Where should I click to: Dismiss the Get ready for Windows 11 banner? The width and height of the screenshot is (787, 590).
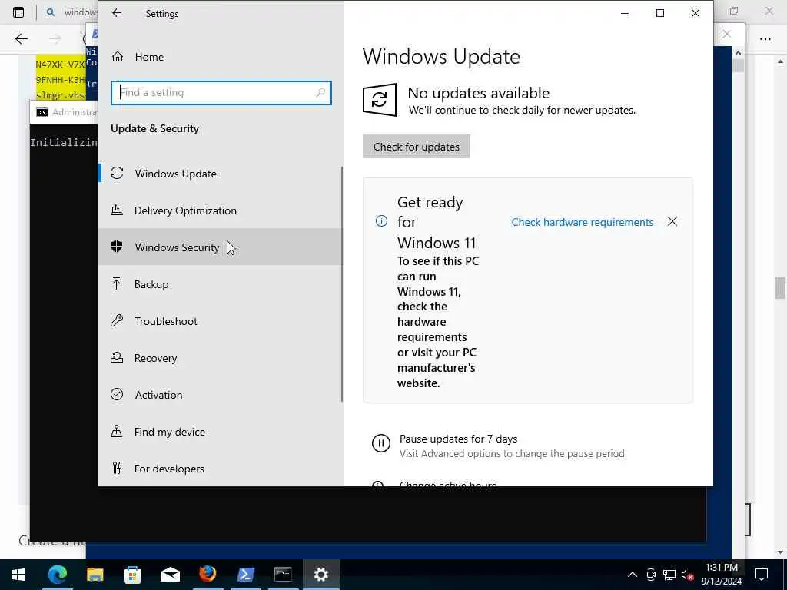pos(672,221)
